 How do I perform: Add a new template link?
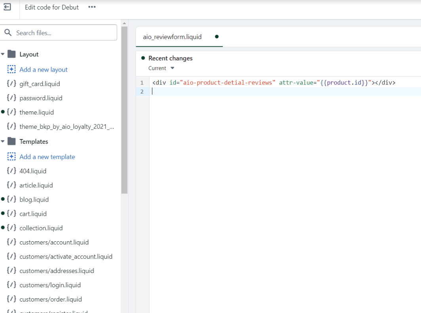coord(47,157)
